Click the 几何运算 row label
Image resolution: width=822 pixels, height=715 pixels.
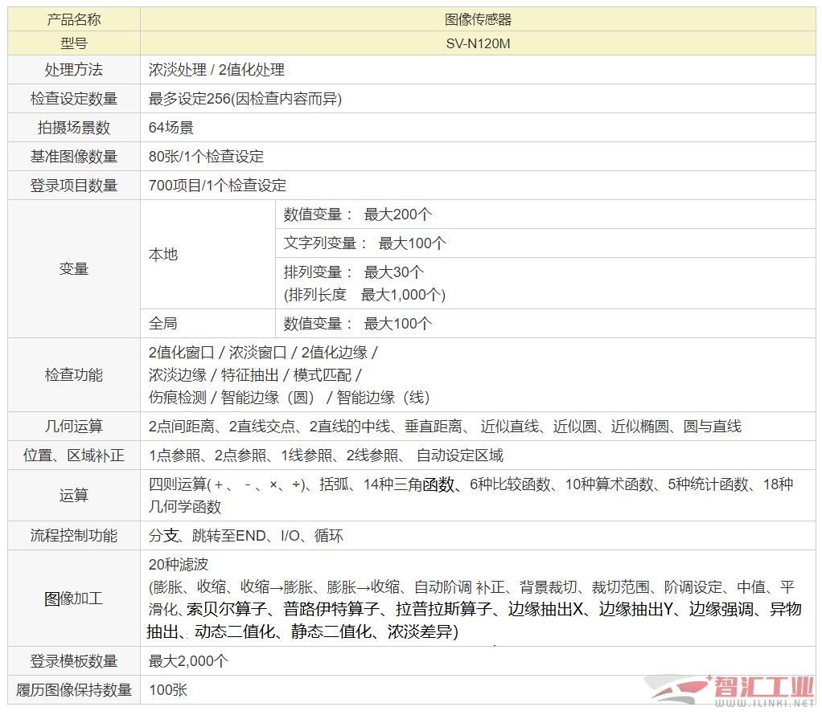(74, 427)
